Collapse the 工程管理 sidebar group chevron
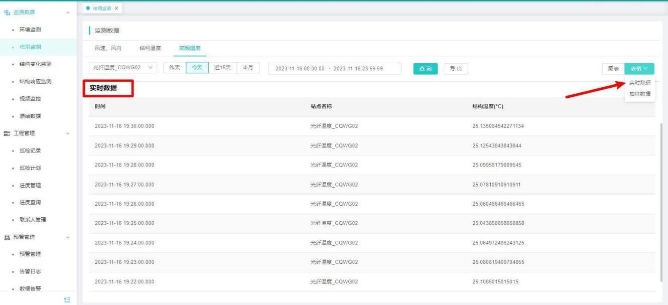This screenshot has width=668, height=305. [68, 133]
